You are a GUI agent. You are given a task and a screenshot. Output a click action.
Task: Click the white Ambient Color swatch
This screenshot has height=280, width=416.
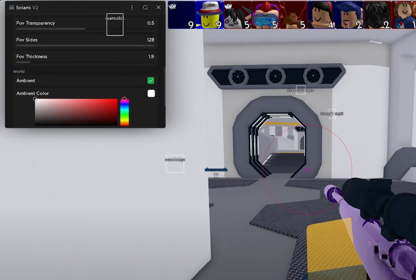pyautogui.click(x=151, y=94)
